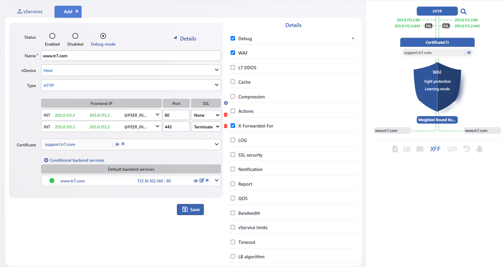
Task: Delete the port 443 frontend row
Action: tap(226, 126)
